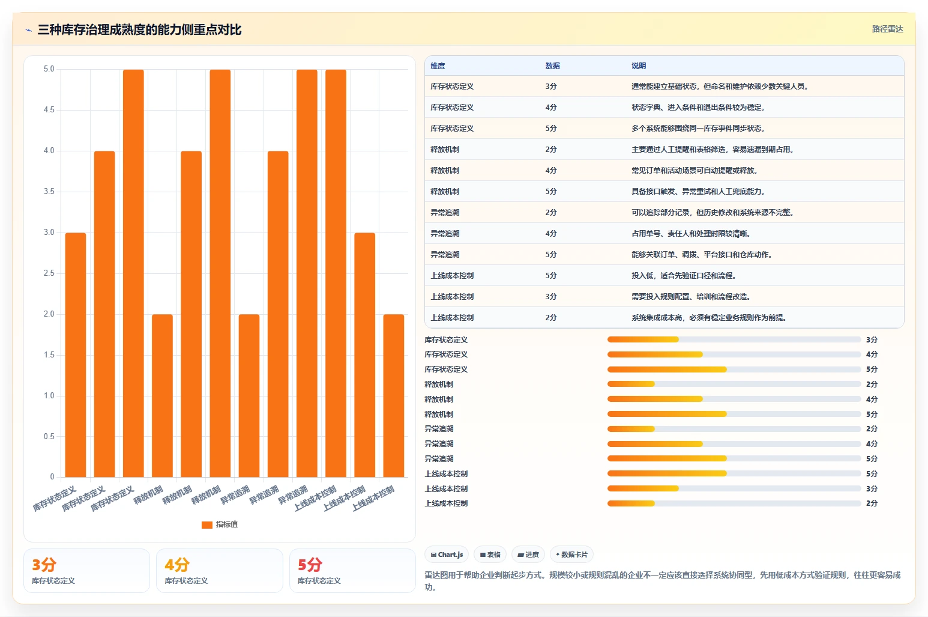Image resolution: width=928 pixels, height=617 pixels.
Task: Select the 表格 chip
Action: 490,555
